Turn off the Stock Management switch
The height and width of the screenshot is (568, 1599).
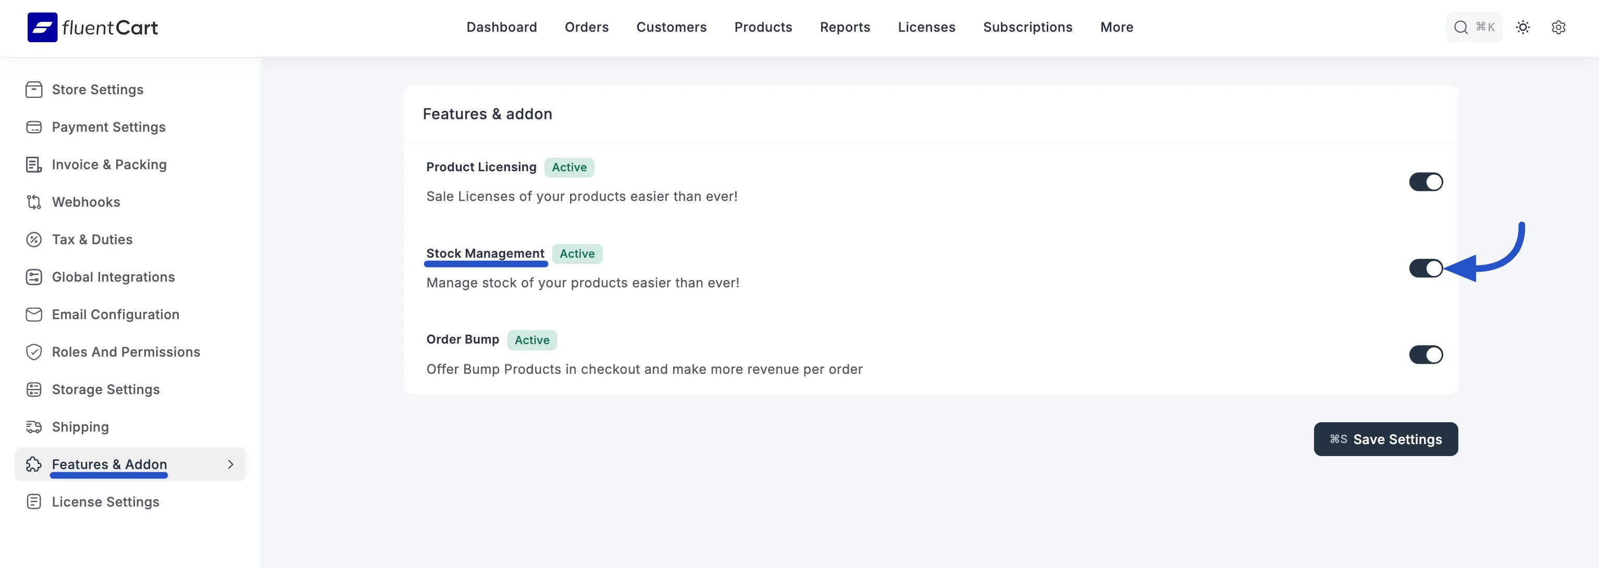coord(1426,269)
